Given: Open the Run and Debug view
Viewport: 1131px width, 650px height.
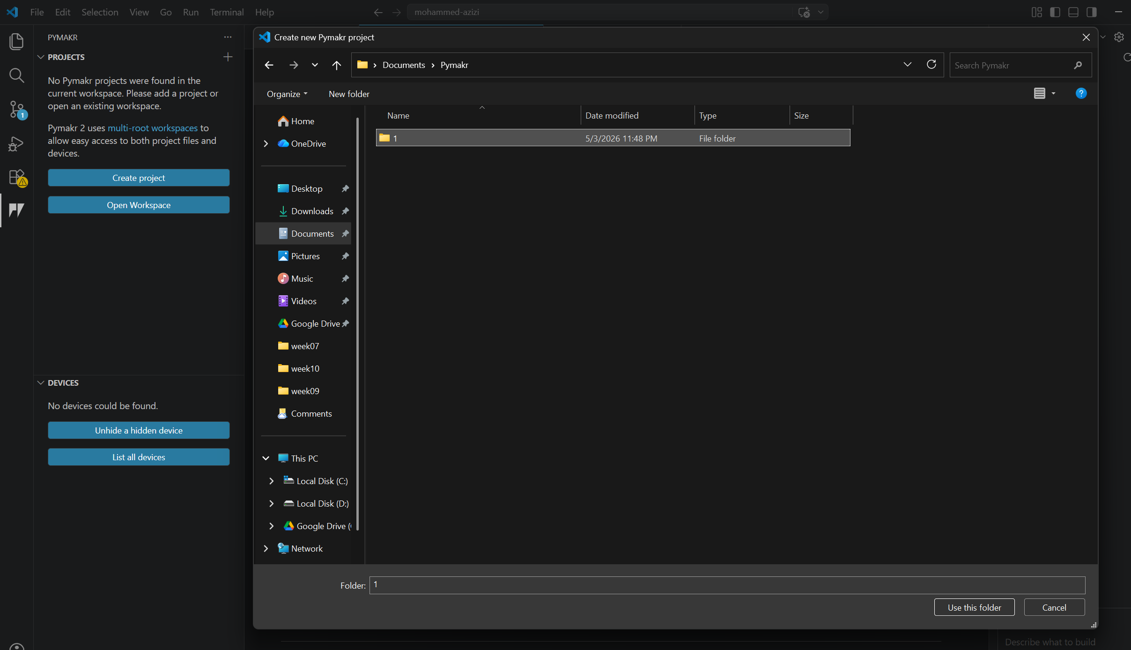Looking at the screenshot, I should click(x=16, y=143).
